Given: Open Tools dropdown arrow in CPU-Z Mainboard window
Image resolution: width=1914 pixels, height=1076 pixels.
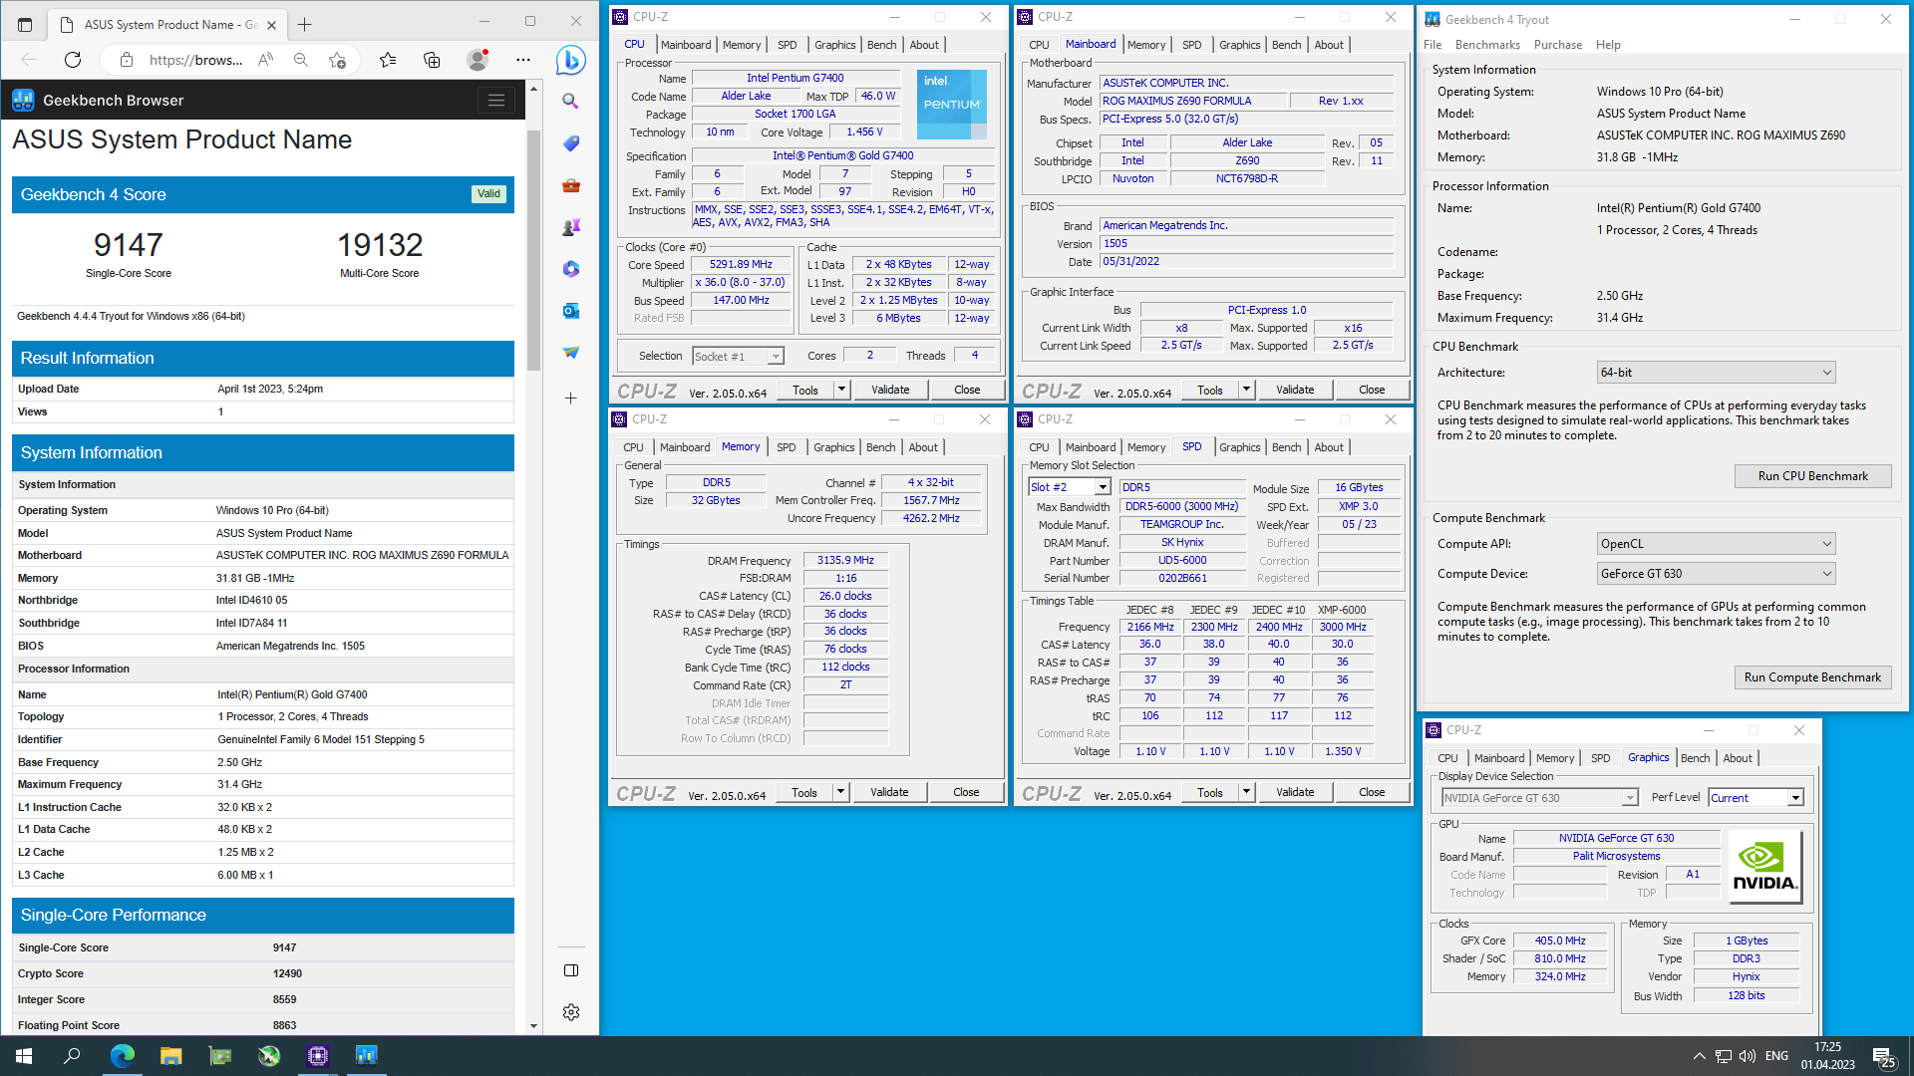Looking at the screenshot, I should tap(1246, 390).
